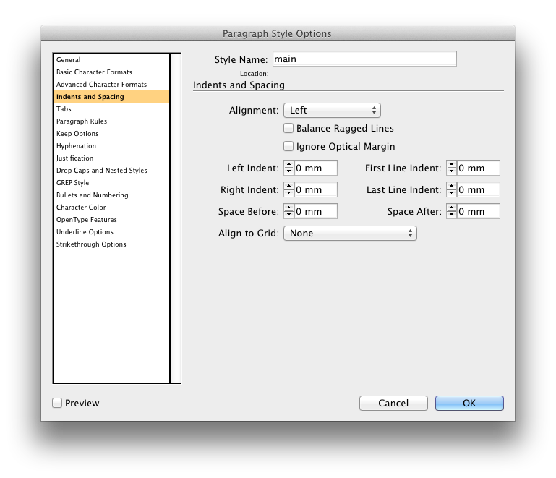This screenshot has height=478, width=556.
Task: Click the Last Line Indent value field
Action: tap(479, 189)
